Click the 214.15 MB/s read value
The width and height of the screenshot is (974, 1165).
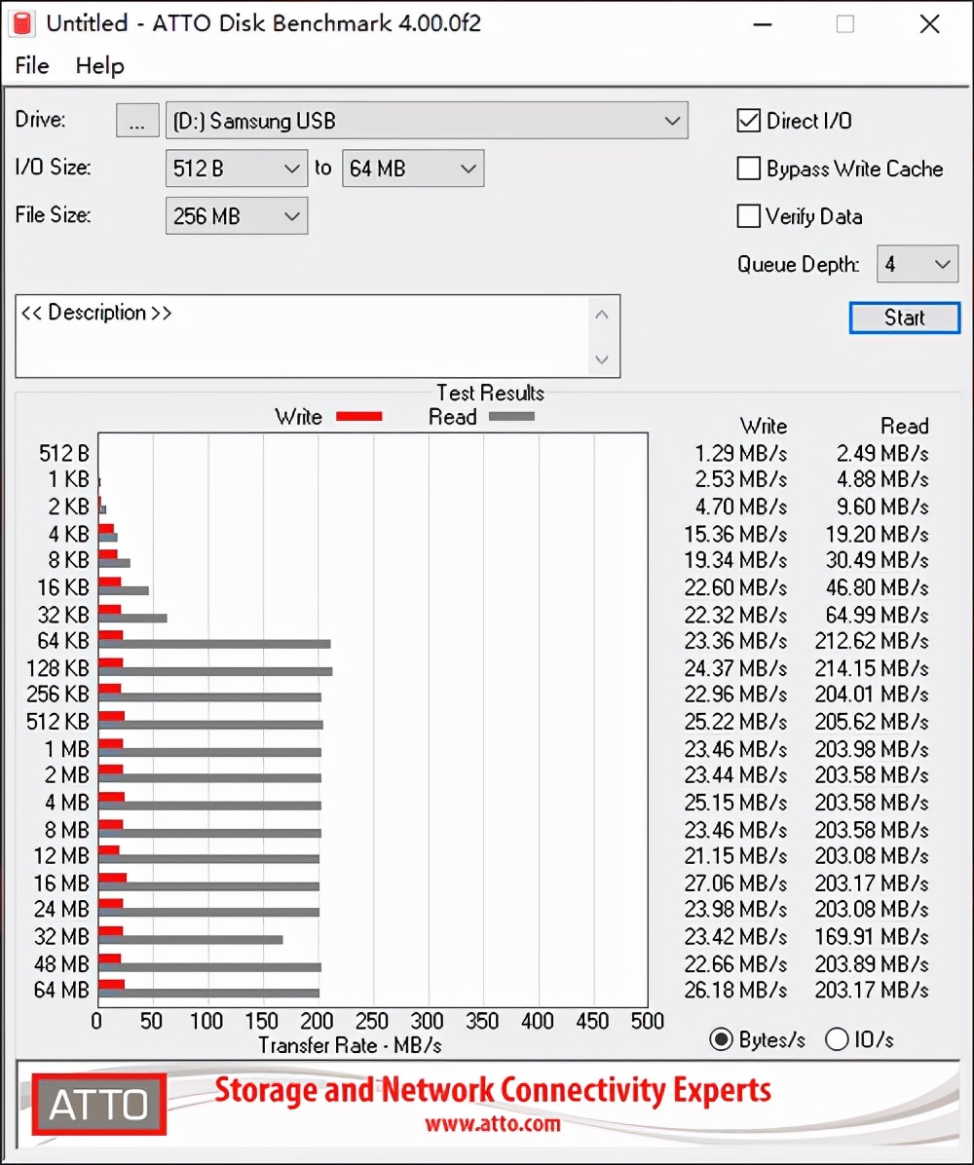pyautogui.click(x=872, y=668)
